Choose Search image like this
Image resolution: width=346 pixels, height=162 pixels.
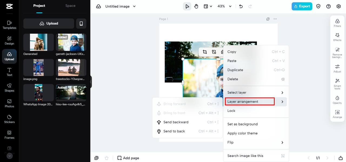tap(256, 156)
